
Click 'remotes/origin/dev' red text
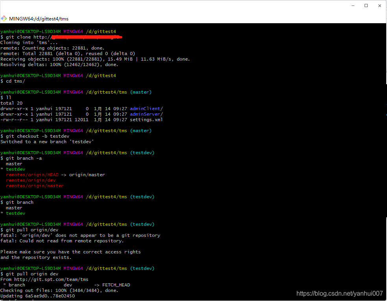point(31,180)
